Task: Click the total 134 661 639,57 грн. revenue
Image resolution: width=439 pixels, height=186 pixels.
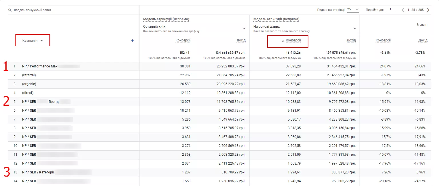Action: point(230,53)
